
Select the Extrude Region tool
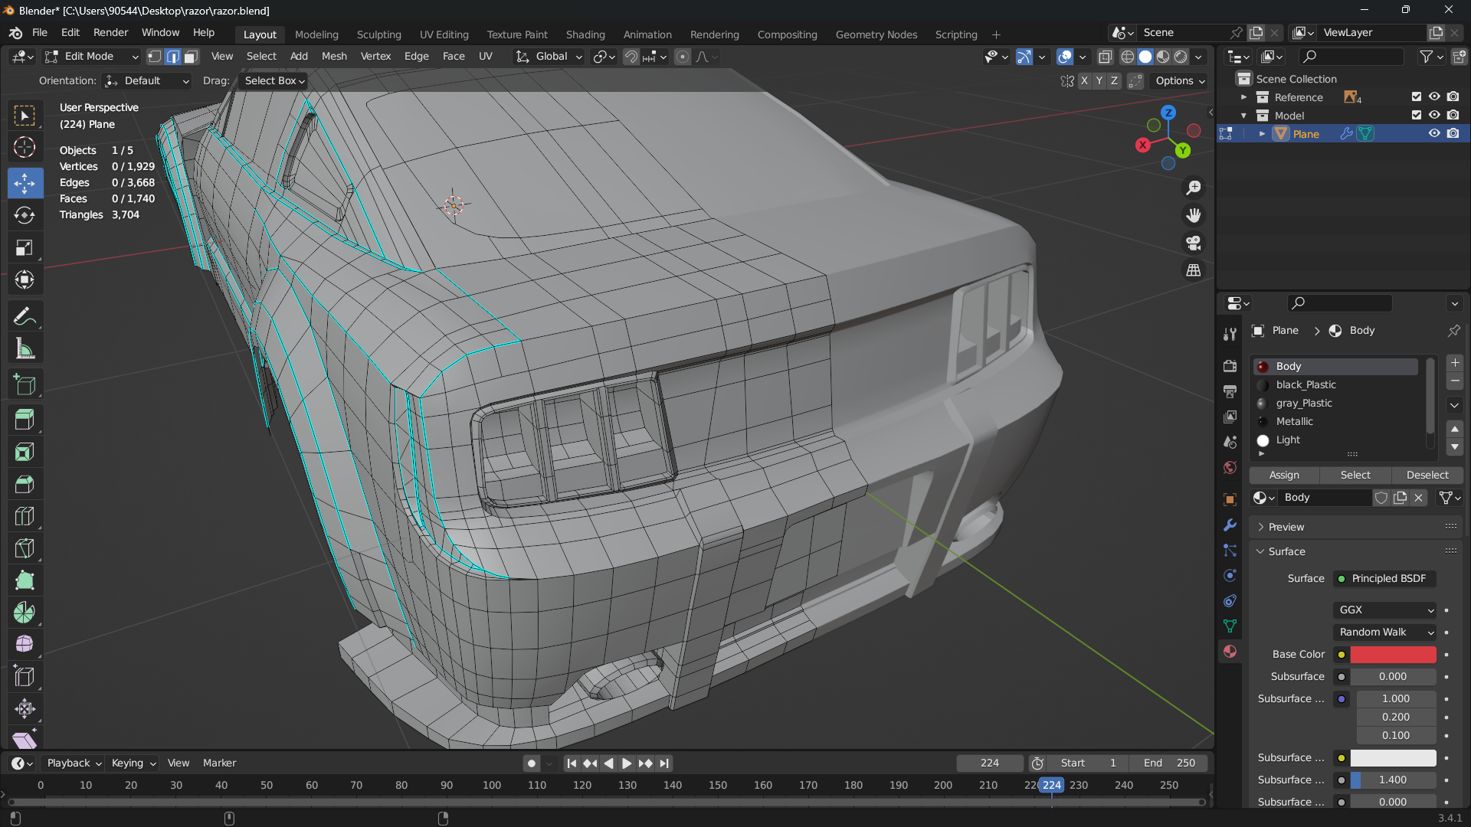coord(25,420)
